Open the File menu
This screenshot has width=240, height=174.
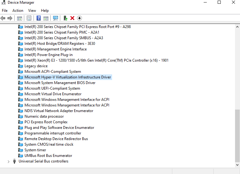coord(5,11)
